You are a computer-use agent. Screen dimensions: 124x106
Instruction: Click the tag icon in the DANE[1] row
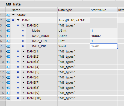pyautogui.click(x=8, y=51)
